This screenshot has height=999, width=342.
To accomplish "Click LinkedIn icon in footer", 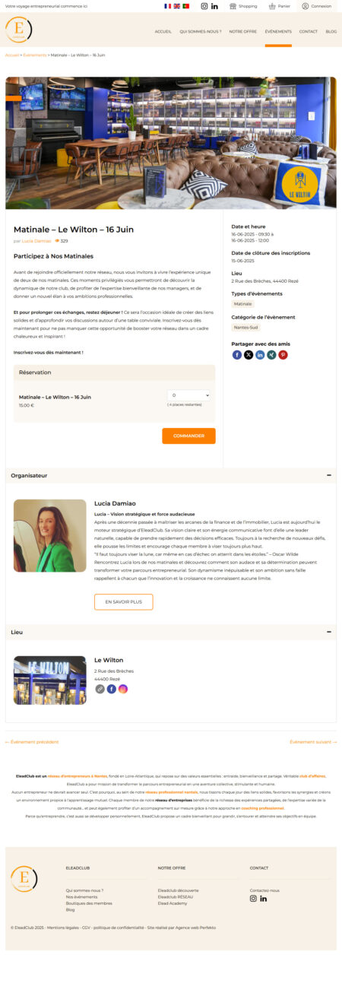I will coord(264,899).
